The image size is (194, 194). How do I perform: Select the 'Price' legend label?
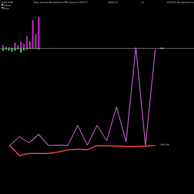click(x=6, y=9)
